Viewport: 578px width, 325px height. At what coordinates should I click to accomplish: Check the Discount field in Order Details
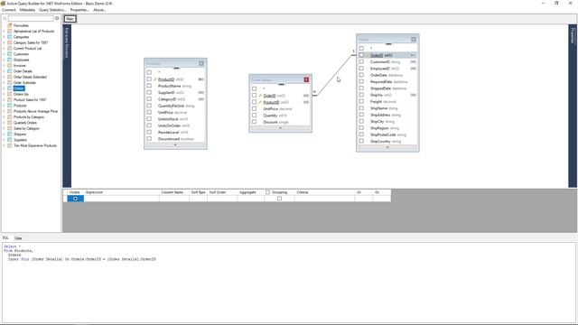(x=255, y=122)
